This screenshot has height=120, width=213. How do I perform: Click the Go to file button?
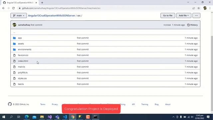(168, 16)
